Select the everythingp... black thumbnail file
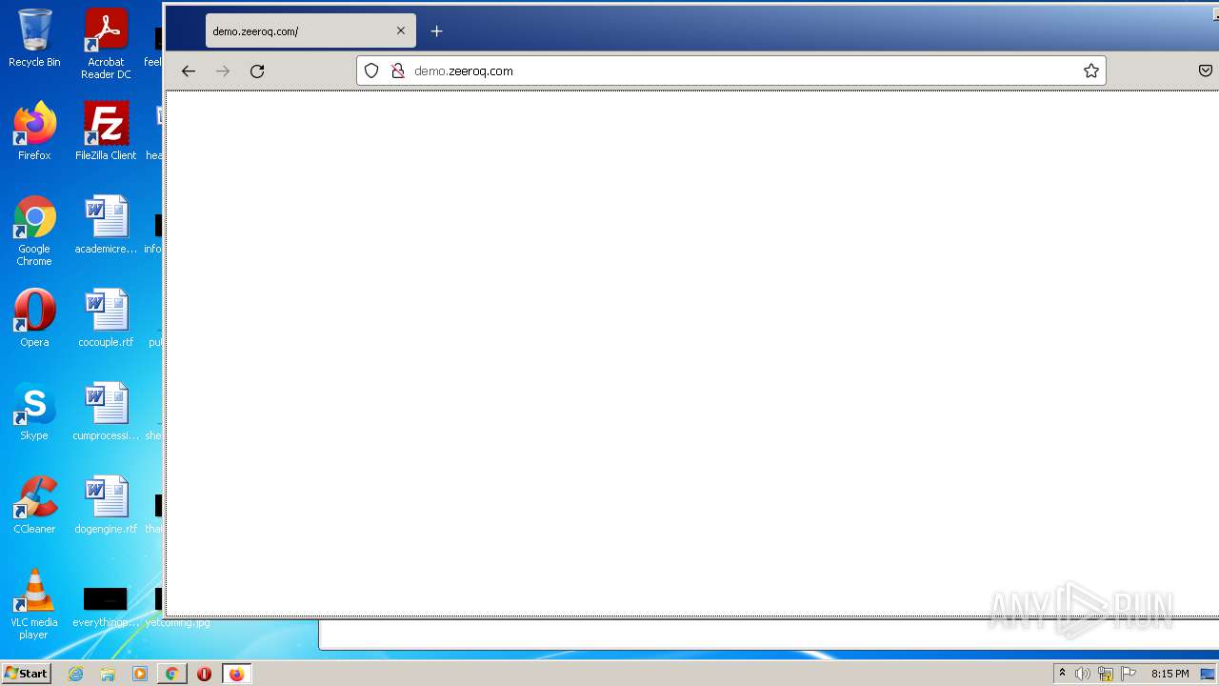The width and height of the screenshot is (1219, 686). (x=106, y=607)
